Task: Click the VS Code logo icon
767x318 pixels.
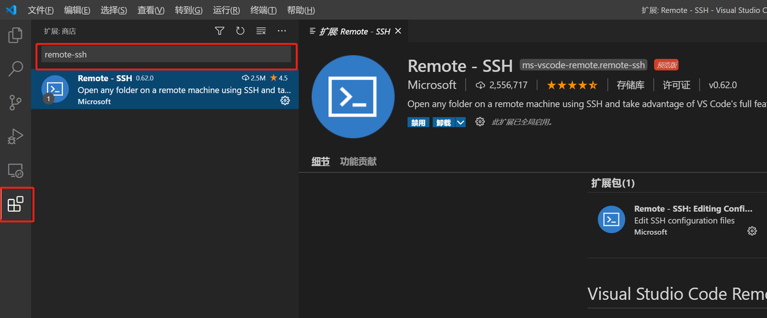Action: coord(11,10)
